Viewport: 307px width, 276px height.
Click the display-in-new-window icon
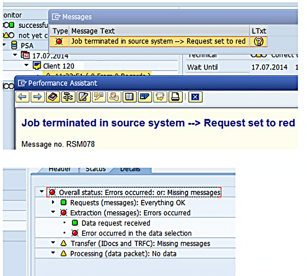coord(160,97)
